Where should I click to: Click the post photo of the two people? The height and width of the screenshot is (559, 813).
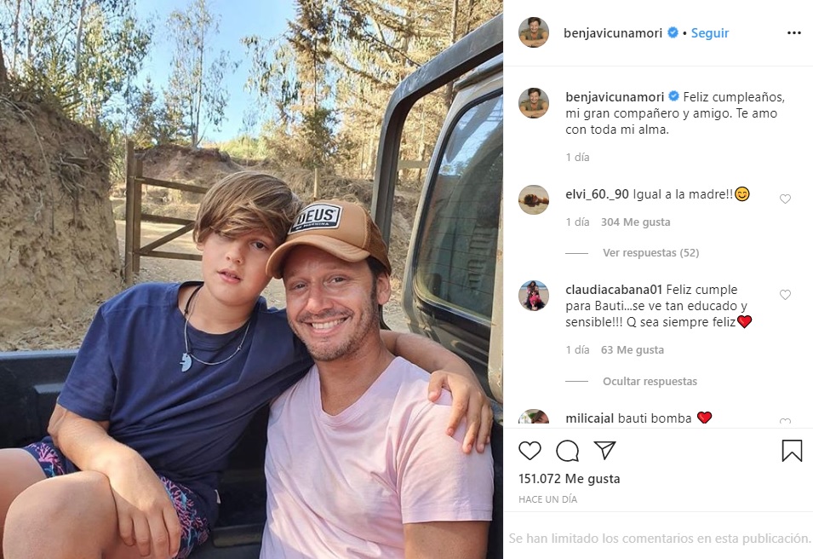(x=251, y=279)
